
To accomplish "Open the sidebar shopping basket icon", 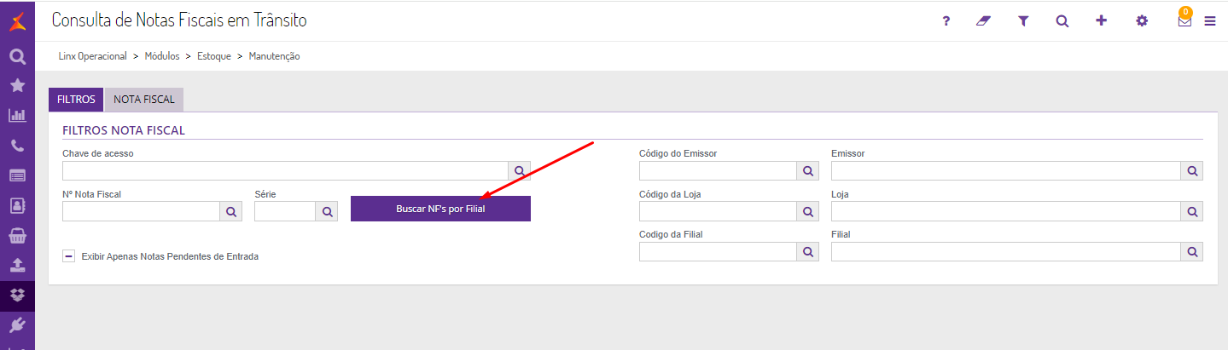I will pos(17,235).
